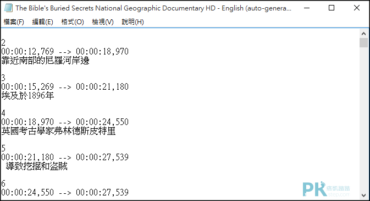Click the scrollbar down arrow

pyautogui.click(x=363, y=195)
